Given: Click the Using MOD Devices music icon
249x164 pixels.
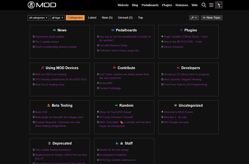Looking at the screenshot, I should click(42, 68).
